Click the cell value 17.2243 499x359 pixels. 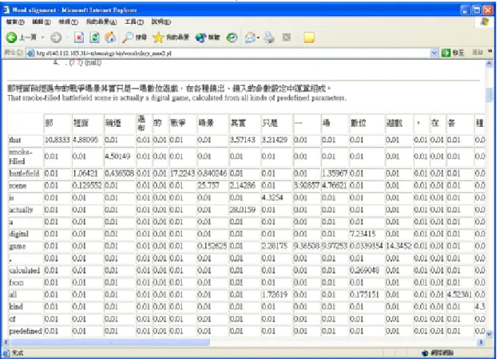(x=182, y=174)
